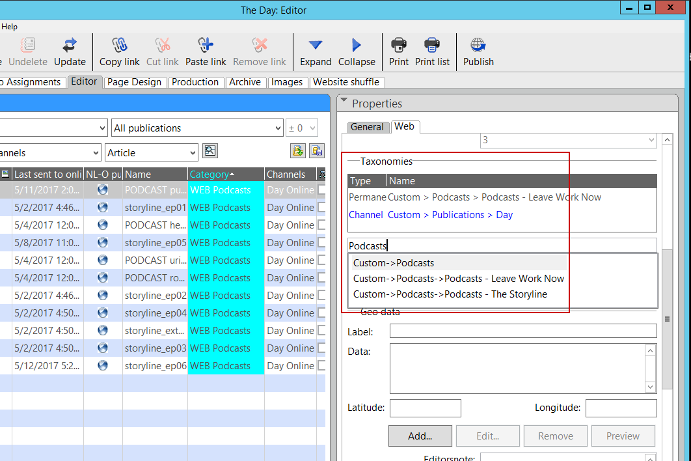691x461 pixels.
Task: Click the Properties panel scroll up arrow
Action: [x=667, y=140]
